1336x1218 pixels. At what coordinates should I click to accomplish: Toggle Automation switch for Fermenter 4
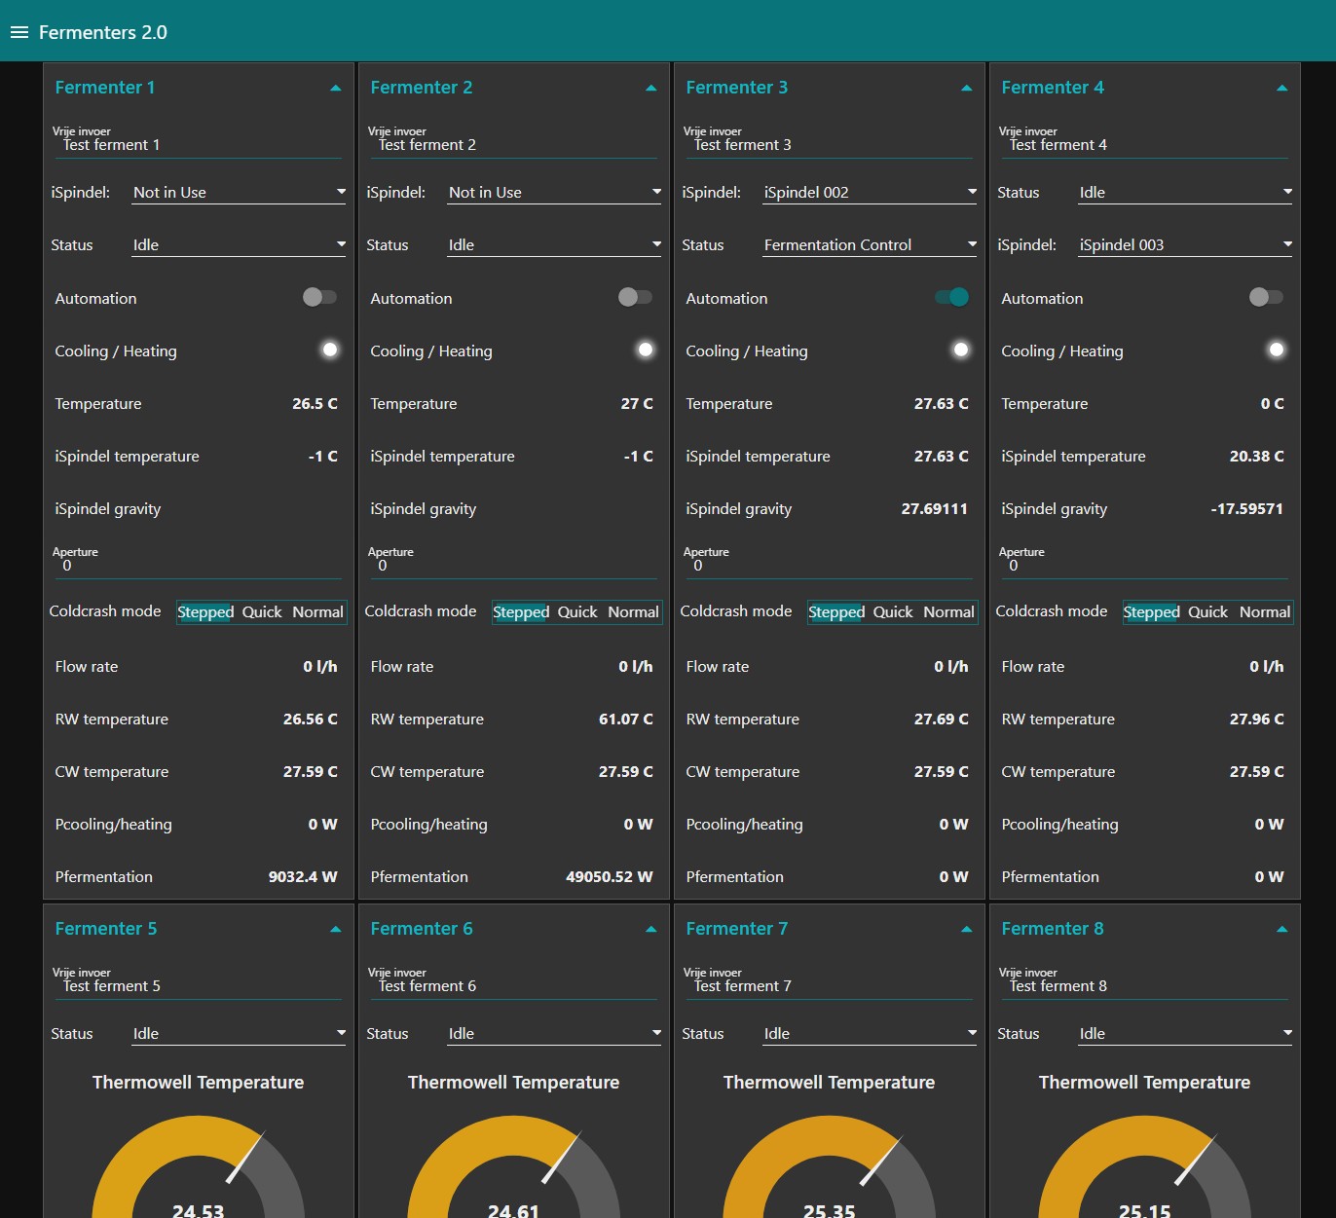(x=1266, y=297)
